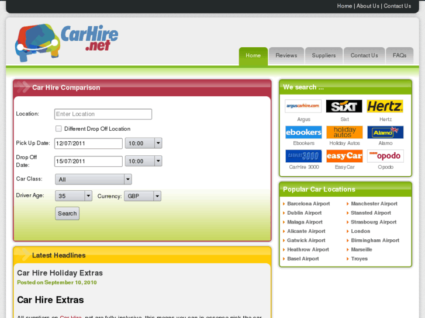
Task: Click 'Posted on September 10, 2010' text
Action: [57, 282]
